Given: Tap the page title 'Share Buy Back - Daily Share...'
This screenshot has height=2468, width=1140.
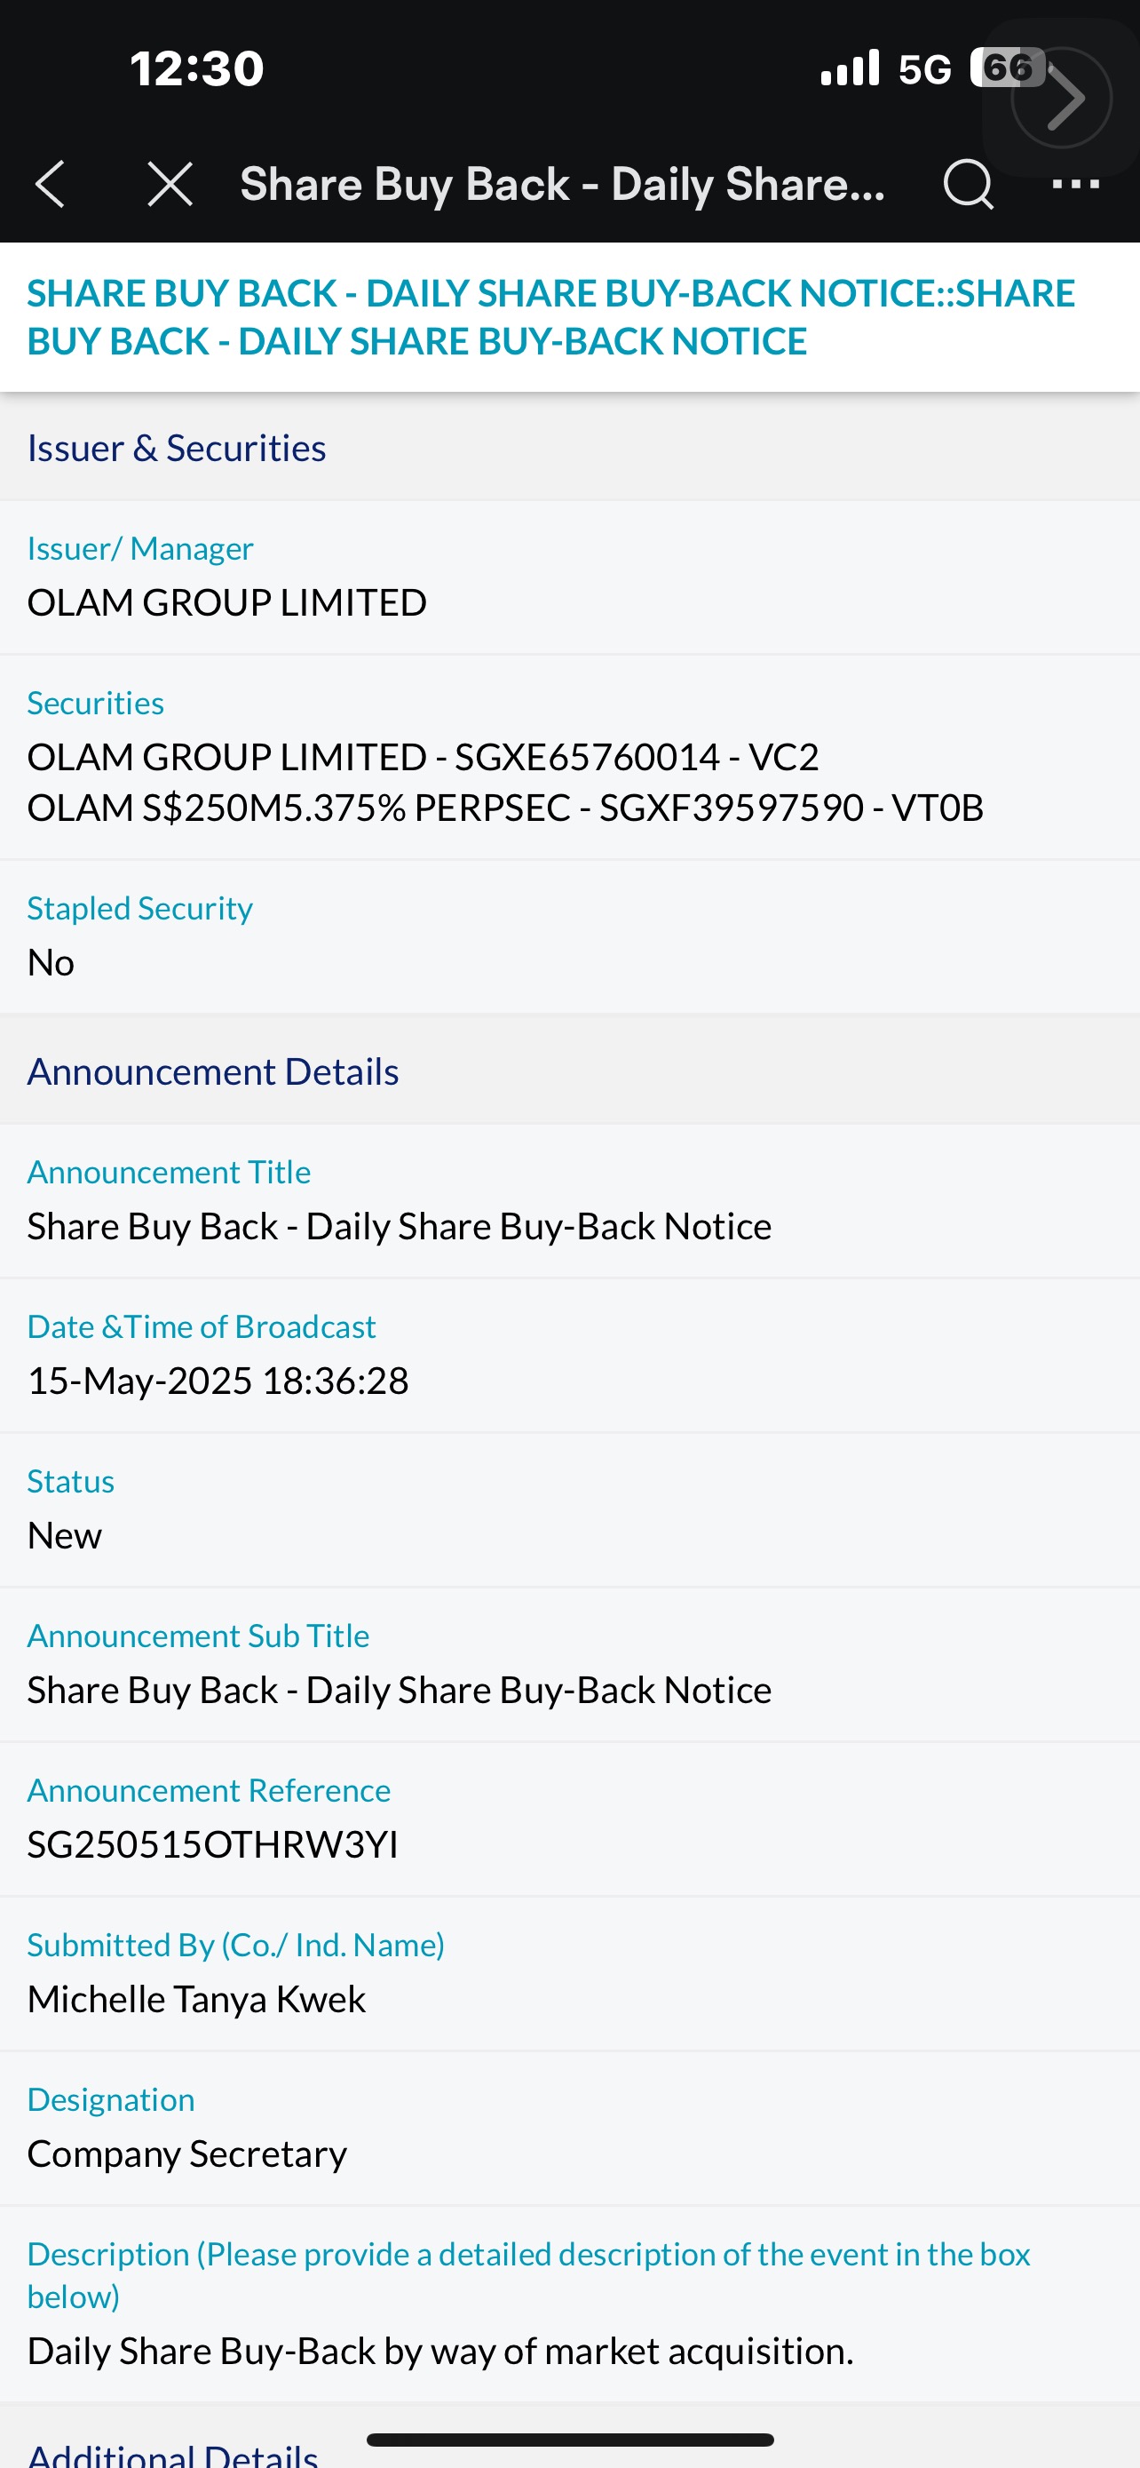Looking at the screenshot, I should click(x=562, y=184).
